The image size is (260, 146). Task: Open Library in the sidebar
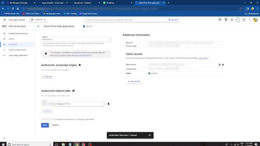pyautogui.click(x=11, y=39)
